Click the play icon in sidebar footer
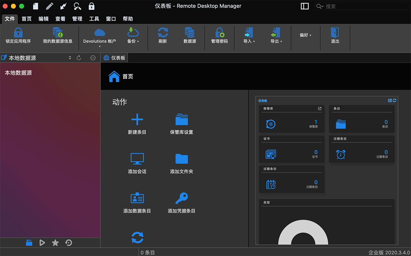The height and width of the screenshot is (256, 411). coord(42,243)
